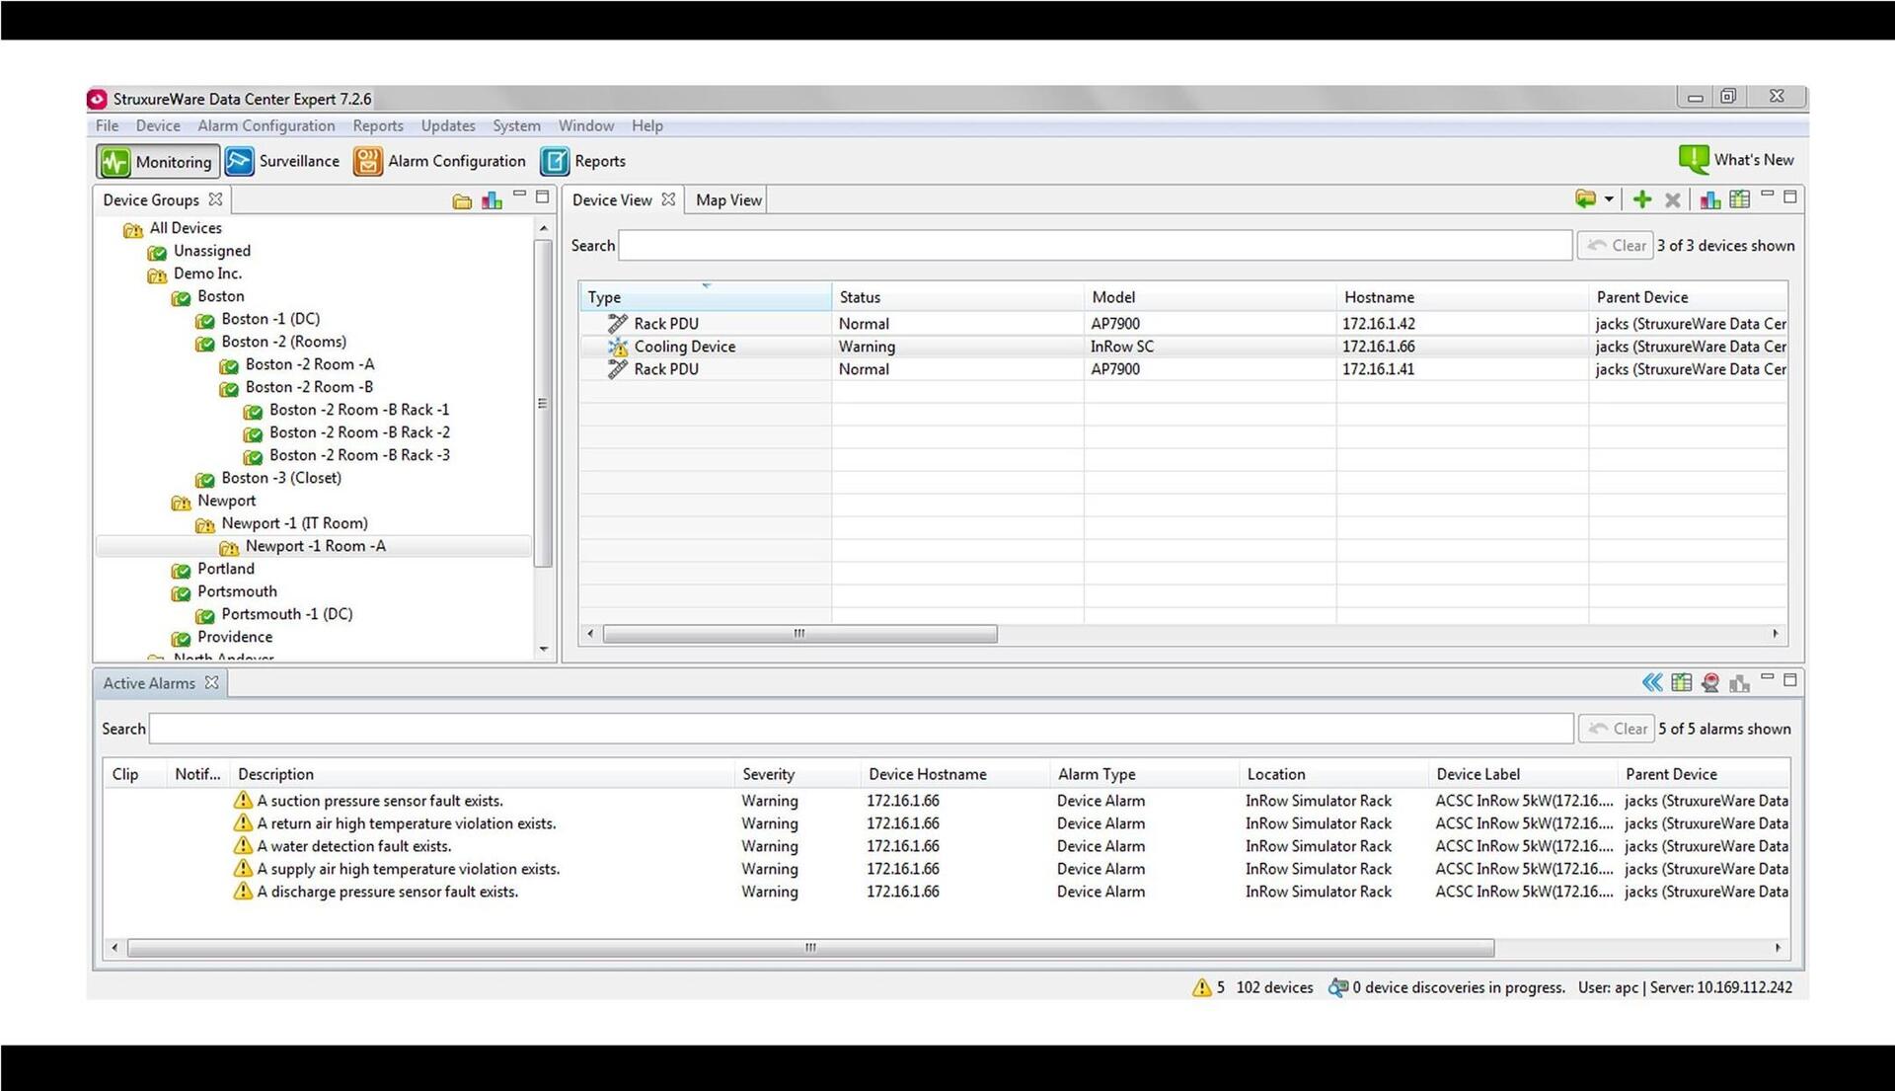1895x1091 pixels.
Task: Click the green plus add devices icon
Action: (x=1641, y=199)
